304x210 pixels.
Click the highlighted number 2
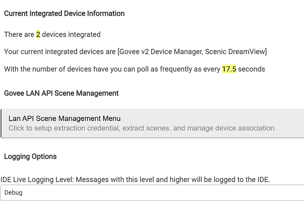[x=38, y=34]
